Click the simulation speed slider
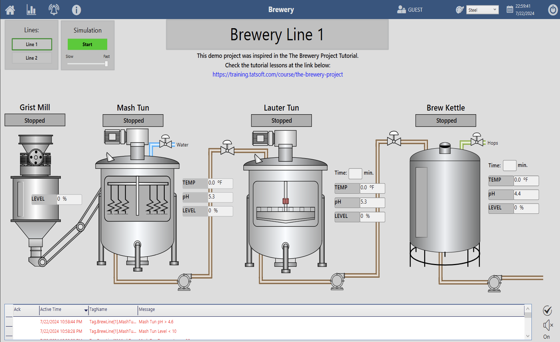 (x=87, y=64)
